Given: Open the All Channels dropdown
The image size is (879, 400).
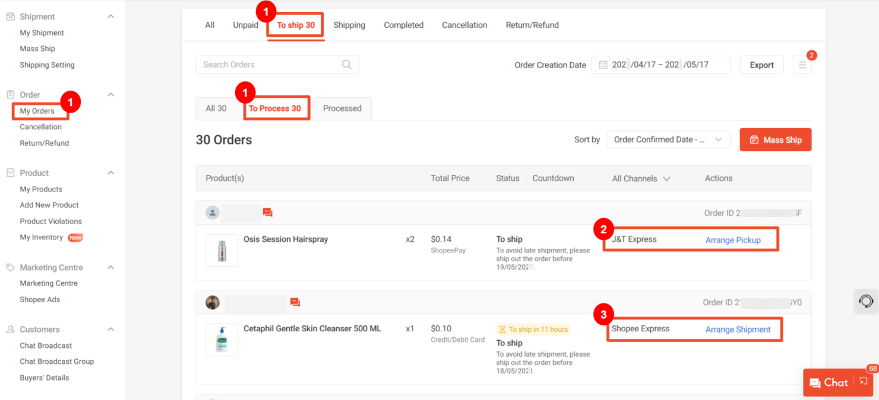Looking at the screenshot, I should [x=641, y=178].
